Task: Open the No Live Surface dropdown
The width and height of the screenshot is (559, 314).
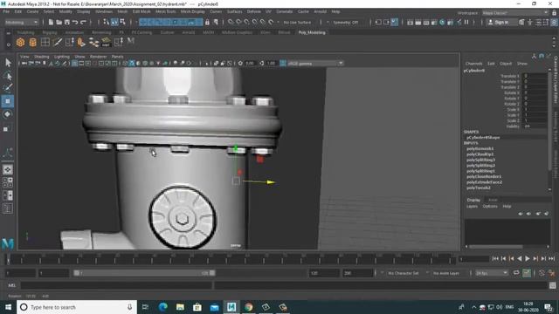Action: click(x=297, y=22)
